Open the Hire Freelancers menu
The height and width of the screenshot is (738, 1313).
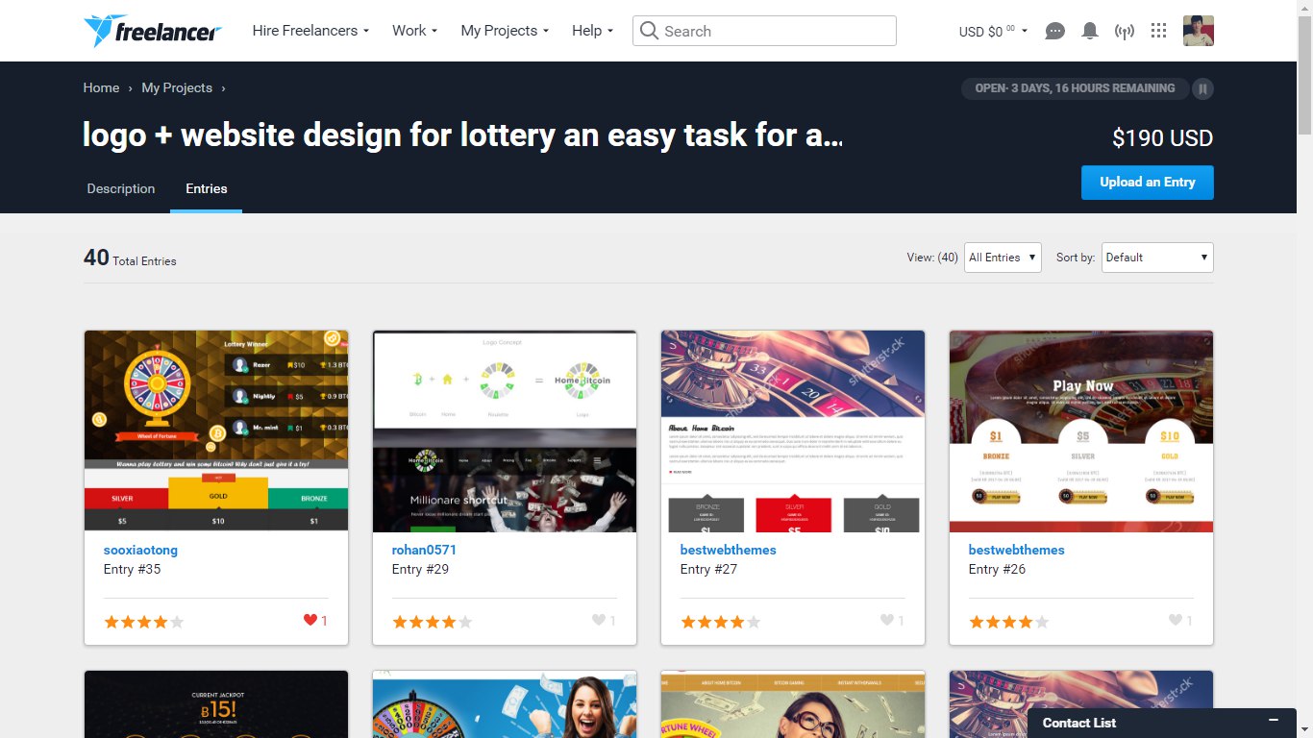point(310,31)
